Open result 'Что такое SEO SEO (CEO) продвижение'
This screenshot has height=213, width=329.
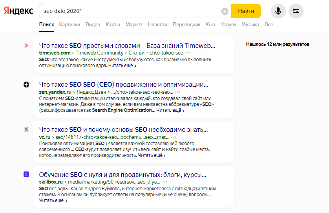pyautogui.click(x=124, y=84)
